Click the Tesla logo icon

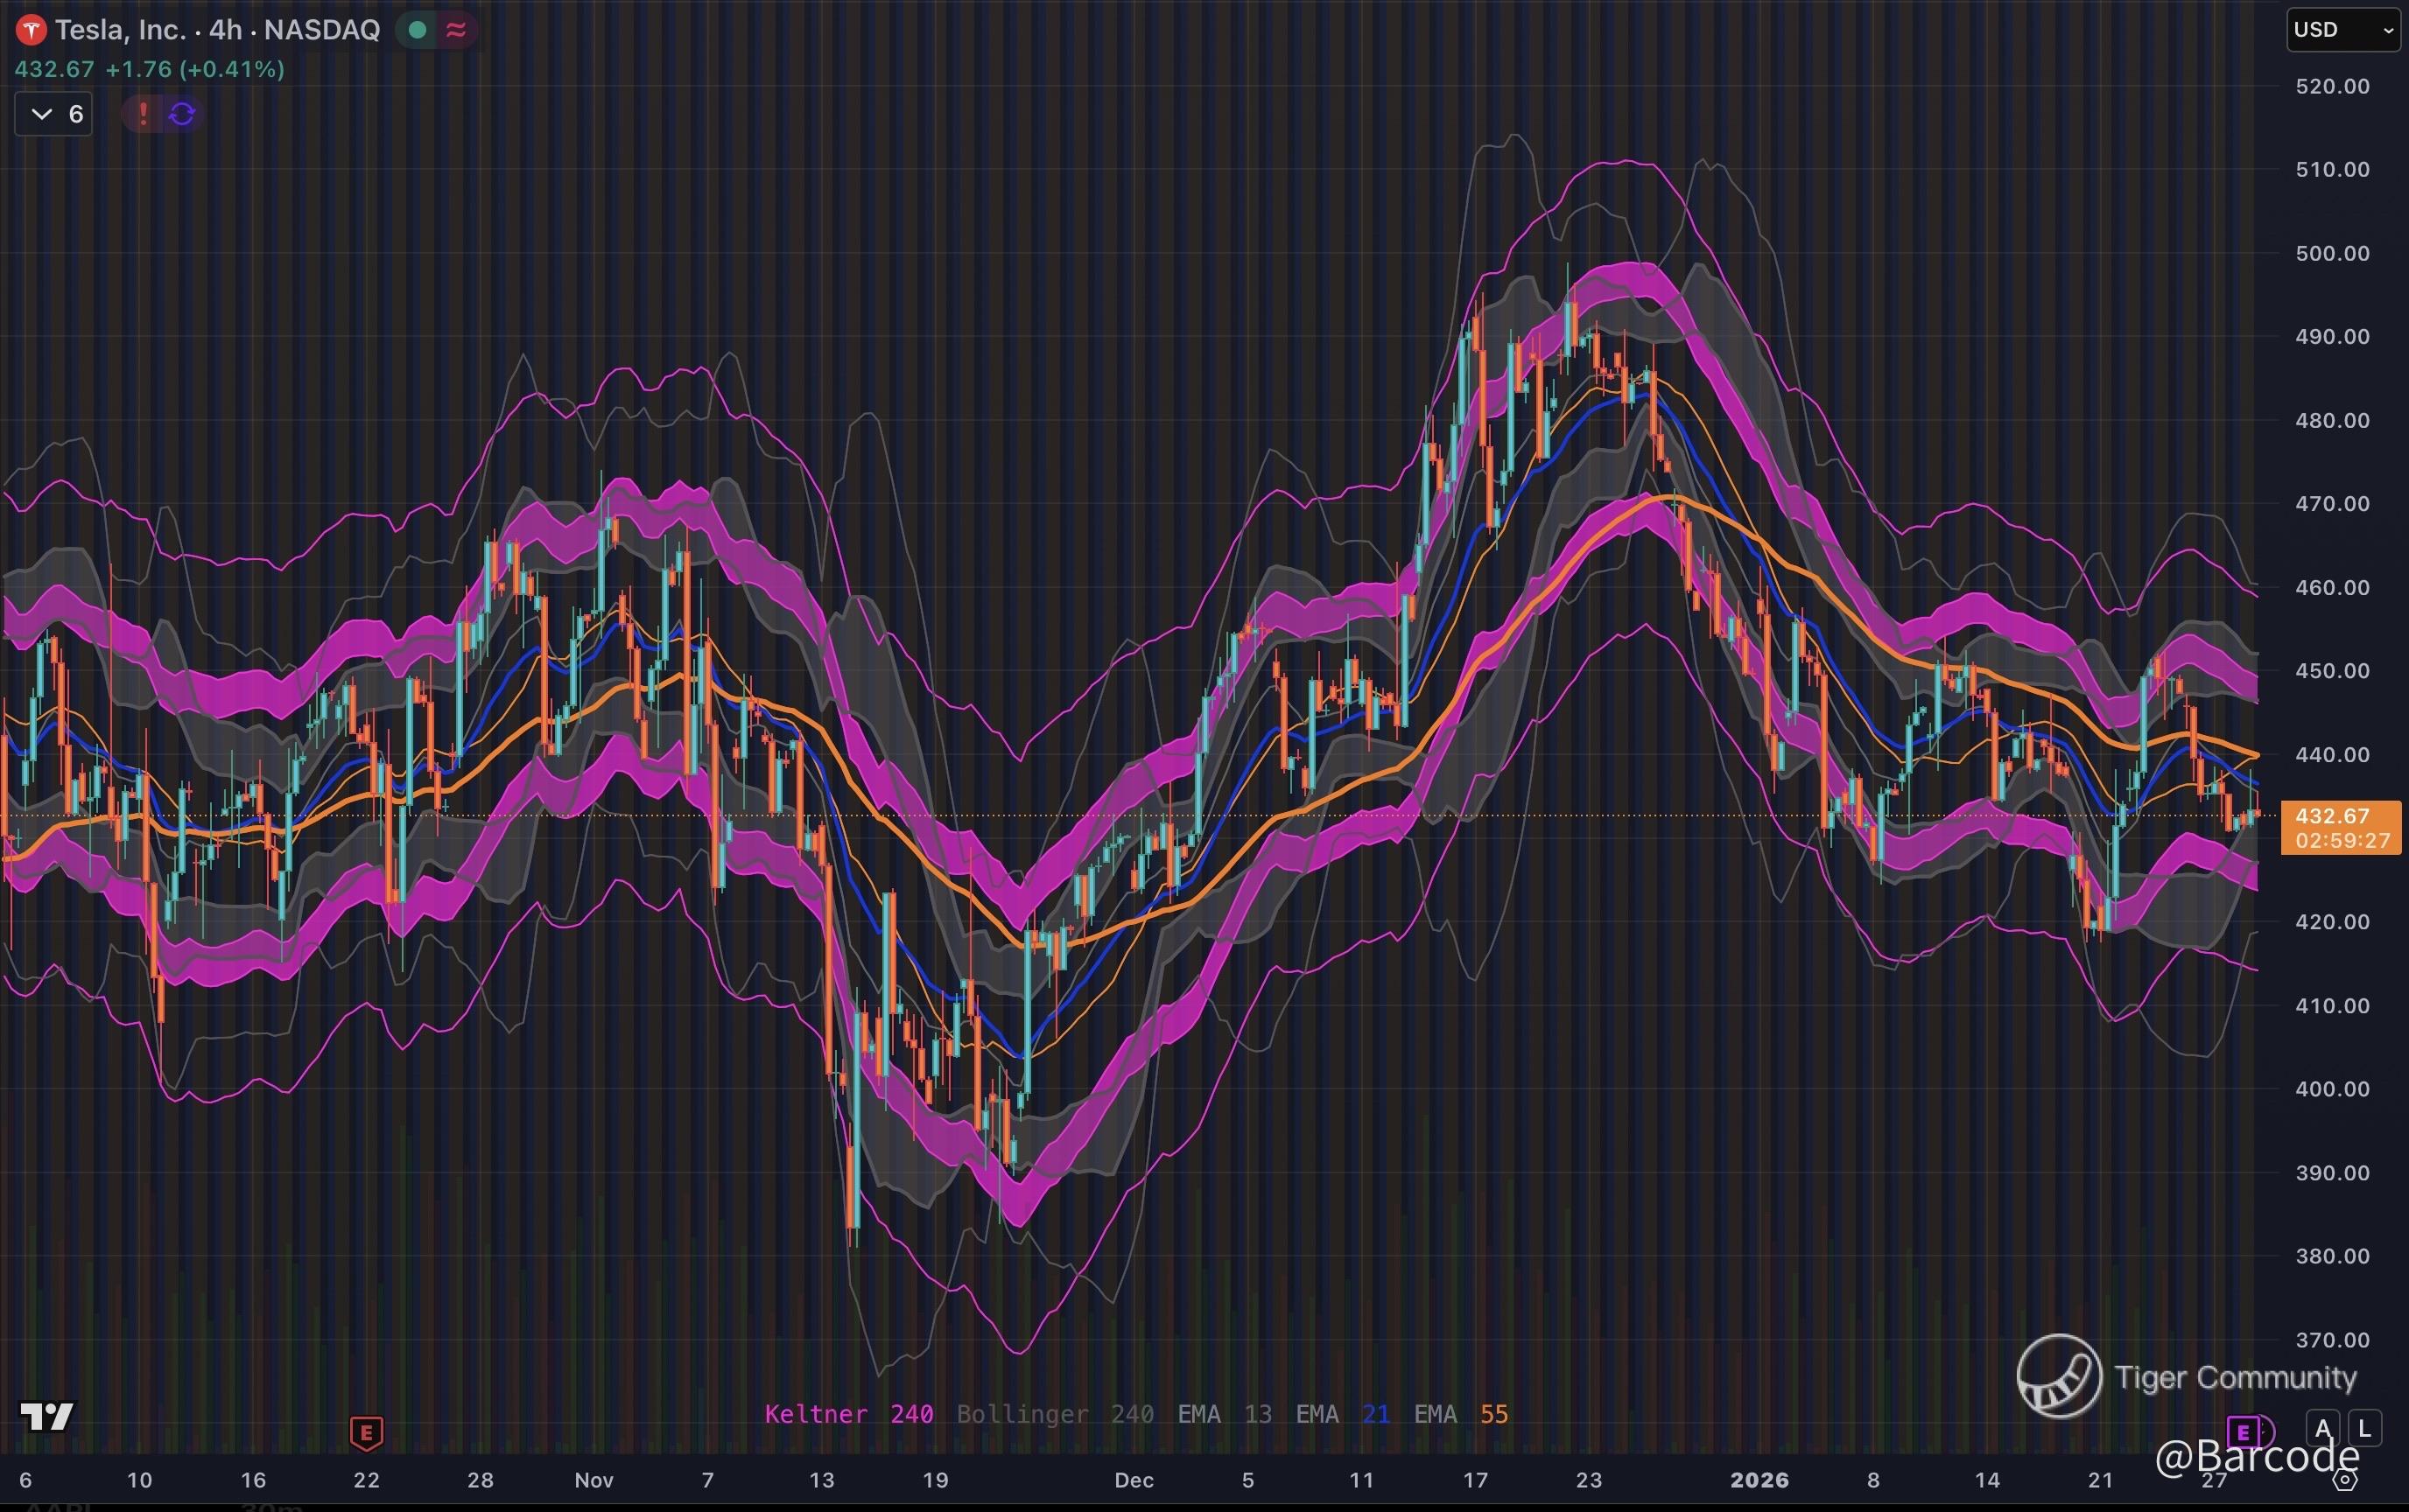coord(31,30)
